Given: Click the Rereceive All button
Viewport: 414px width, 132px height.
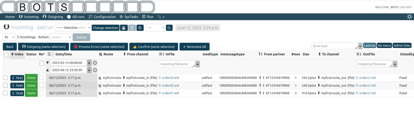Looking at the screenshot, I should [x=194, y=47].
